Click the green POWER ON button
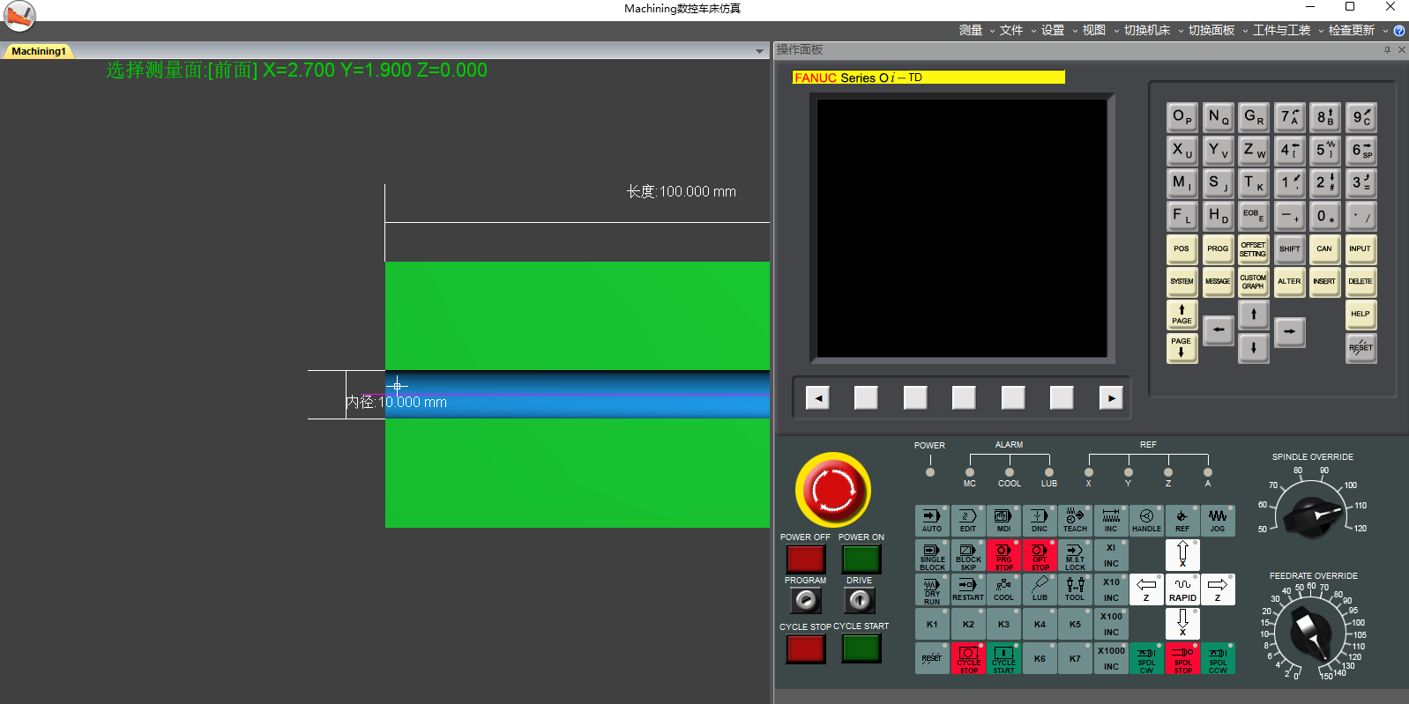This screenshot has height=704, width=1409. (861, 559)
